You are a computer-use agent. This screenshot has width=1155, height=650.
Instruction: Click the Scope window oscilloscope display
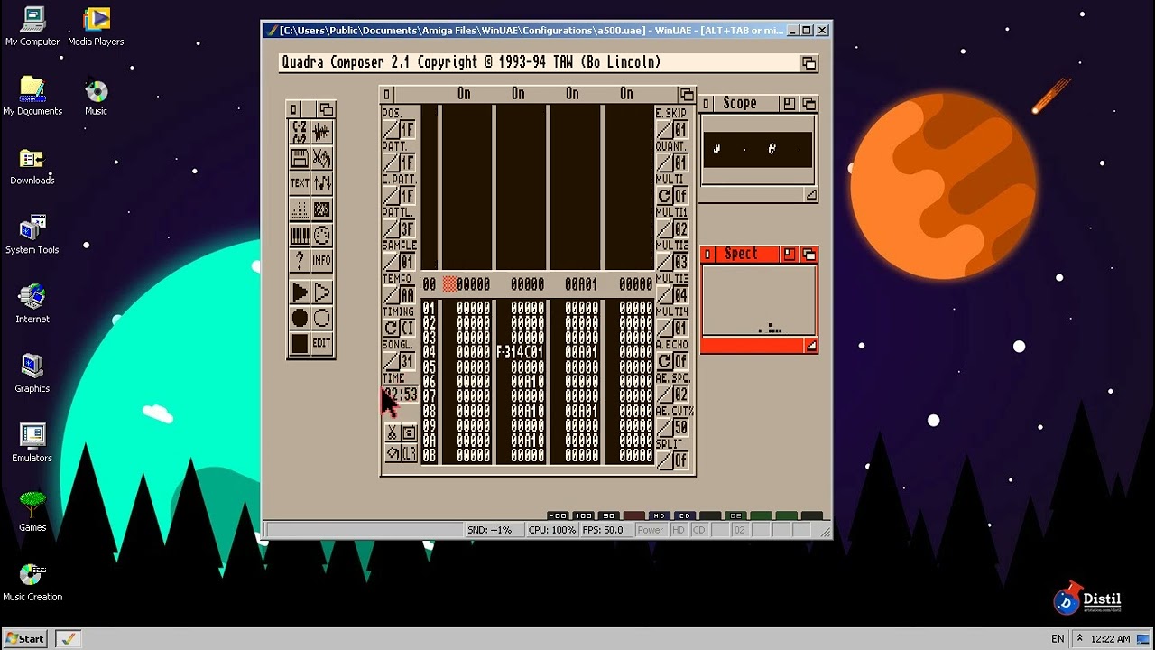pos(758,149)
